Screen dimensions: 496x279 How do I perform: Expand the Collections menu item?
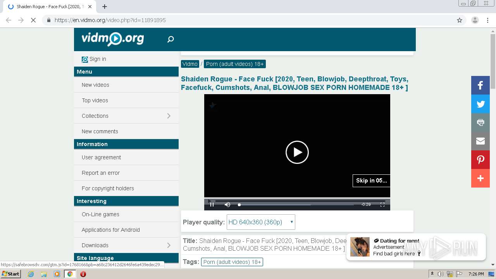[126, 116]
